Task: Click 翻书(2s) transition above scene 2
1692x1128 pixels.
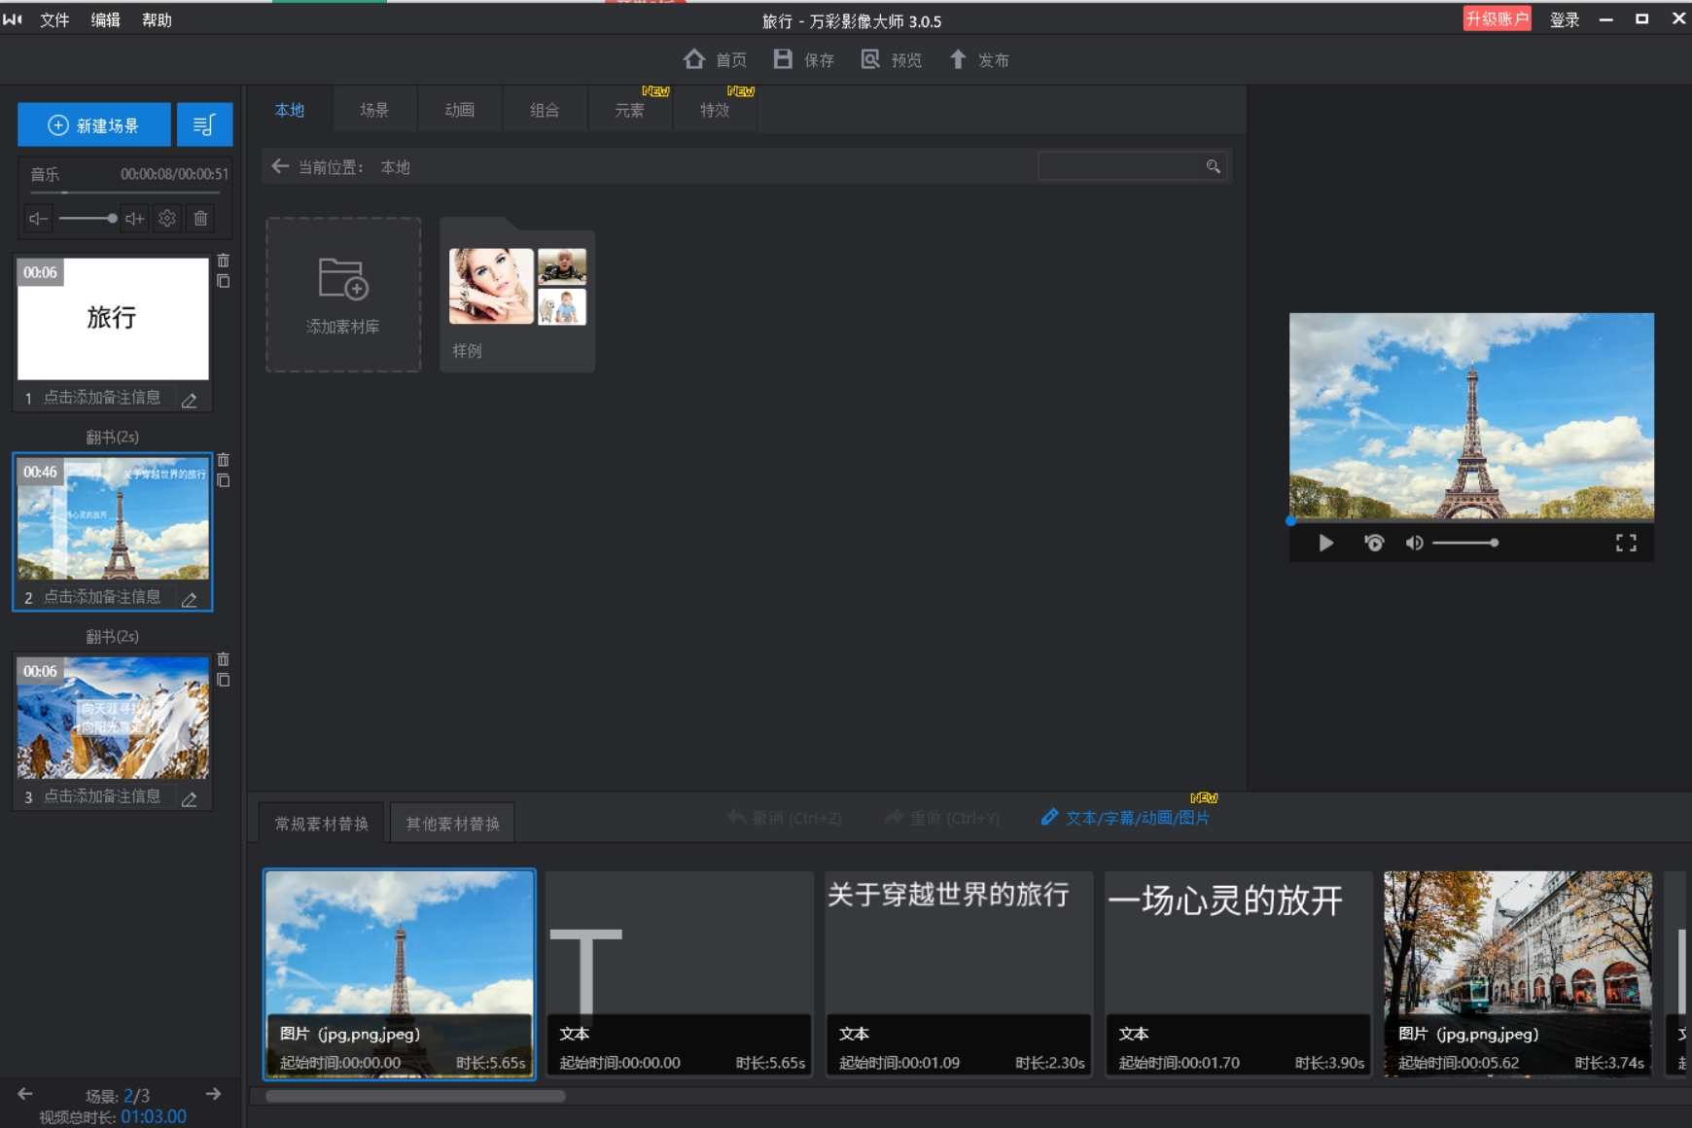Action: coord(113,437)
